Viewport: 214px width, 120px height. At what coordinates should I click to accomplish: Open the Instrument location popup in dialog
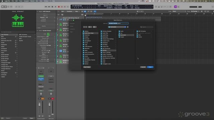117,27
